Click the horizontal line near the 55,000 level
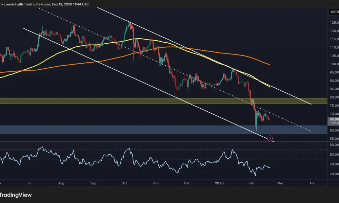339x203 pixels. coord(136,141)
